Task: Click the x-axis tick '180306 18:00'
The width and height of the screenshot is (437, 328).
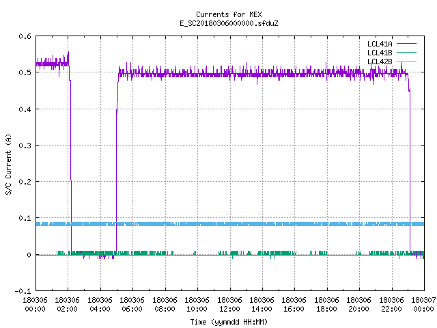Action: pyautogui.click(x=327, y=305)
